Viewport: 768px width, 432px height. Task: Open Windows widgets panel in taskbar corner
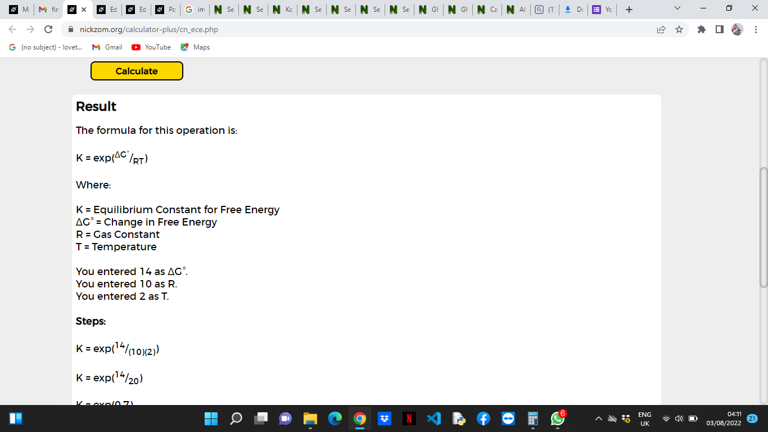pos(16,418)
